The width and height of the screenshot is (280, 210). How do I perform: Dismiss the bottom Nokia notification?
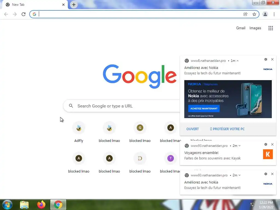click(x=272, y=174)
